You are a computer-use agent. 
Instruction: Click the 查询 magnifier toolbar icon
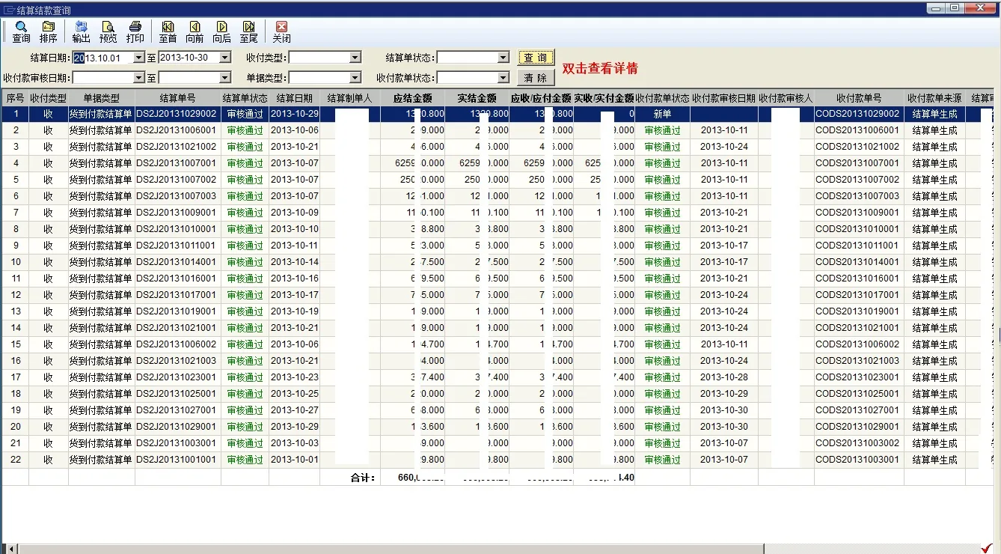pyautogui.click(x=21, y=31)
